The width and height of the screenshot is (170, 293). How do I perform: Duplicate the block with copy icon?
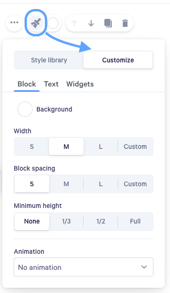pyautogui.click(x=108, y=23)
